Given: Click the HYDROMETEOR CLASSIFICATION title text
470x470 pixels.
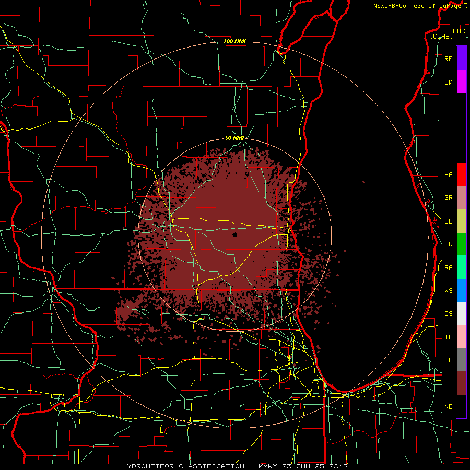Looking at the screenshot, I should pos(183,466).
